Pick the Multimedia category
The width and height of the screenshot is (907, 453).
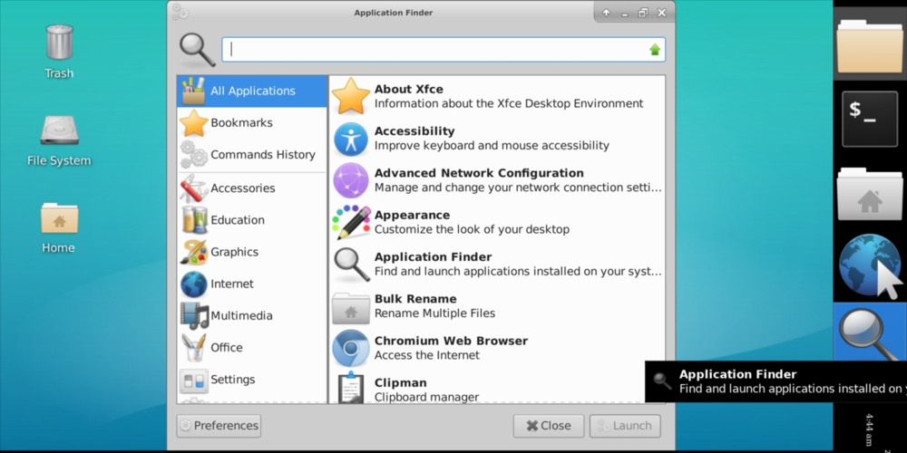coord(252,315)
